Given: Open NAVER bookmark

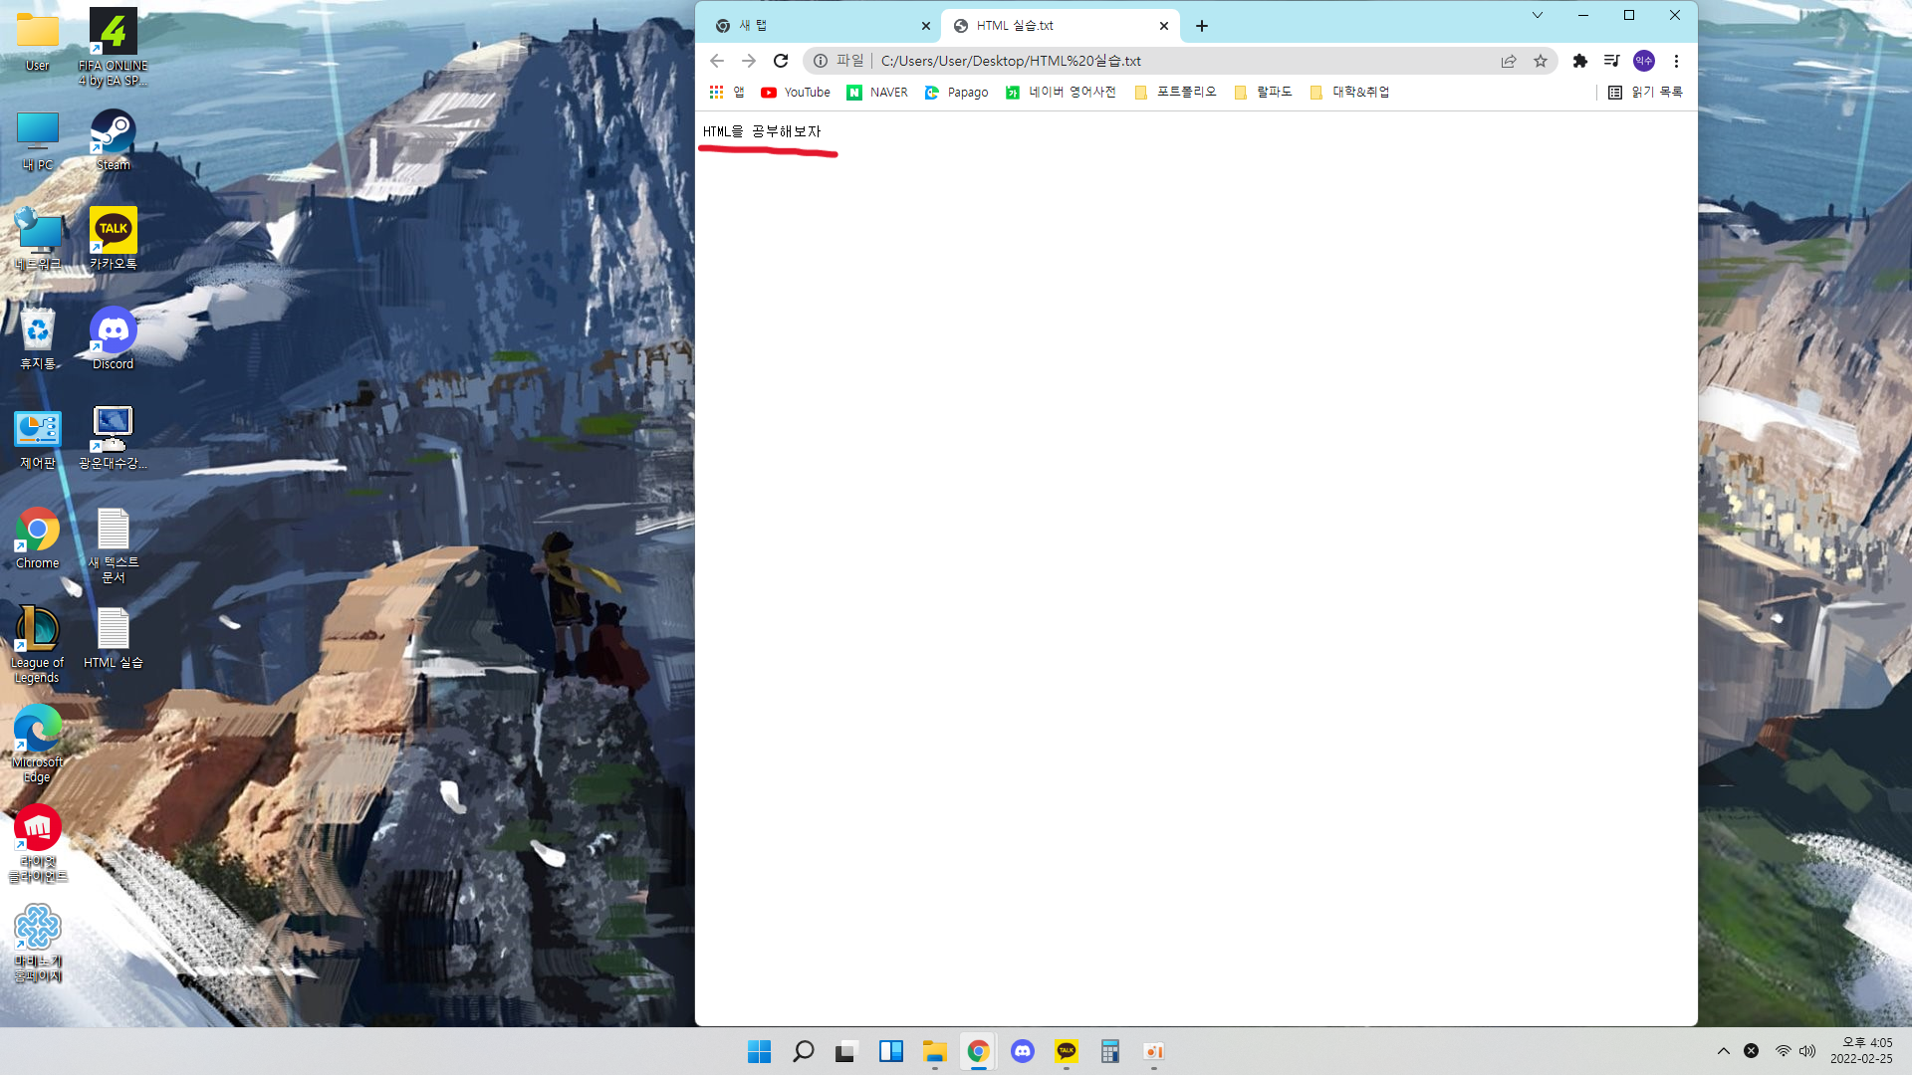Looking at the screenshot, I should [x=877, y=92].
